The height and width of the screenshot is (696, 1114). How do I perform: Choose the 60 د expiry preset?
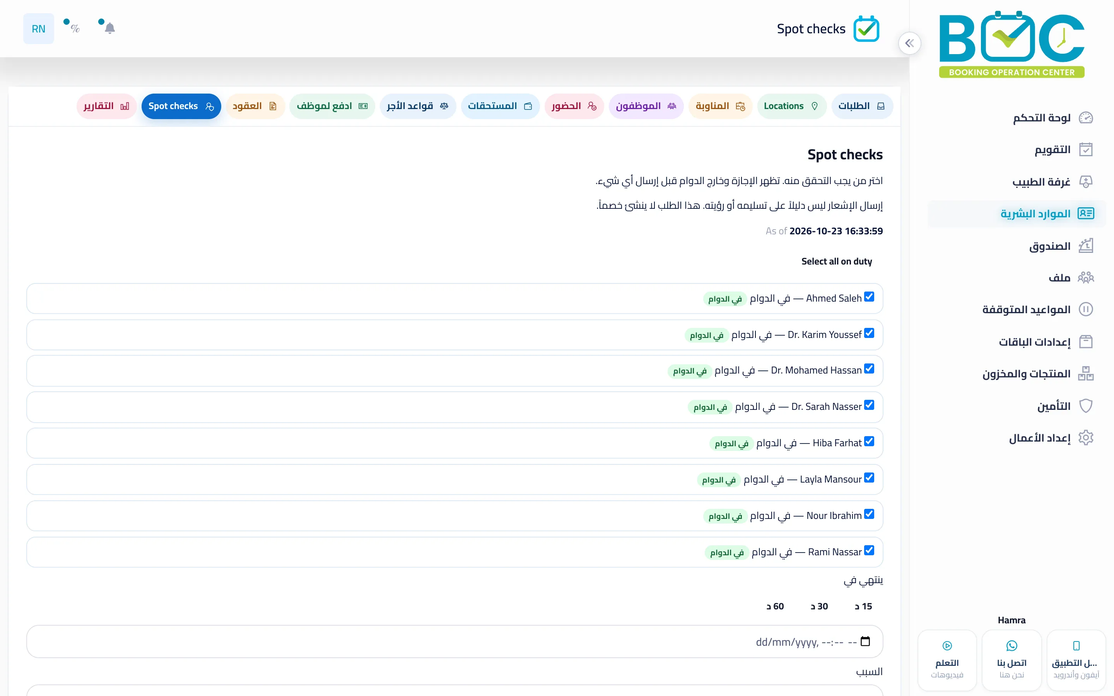click(775, 606)
